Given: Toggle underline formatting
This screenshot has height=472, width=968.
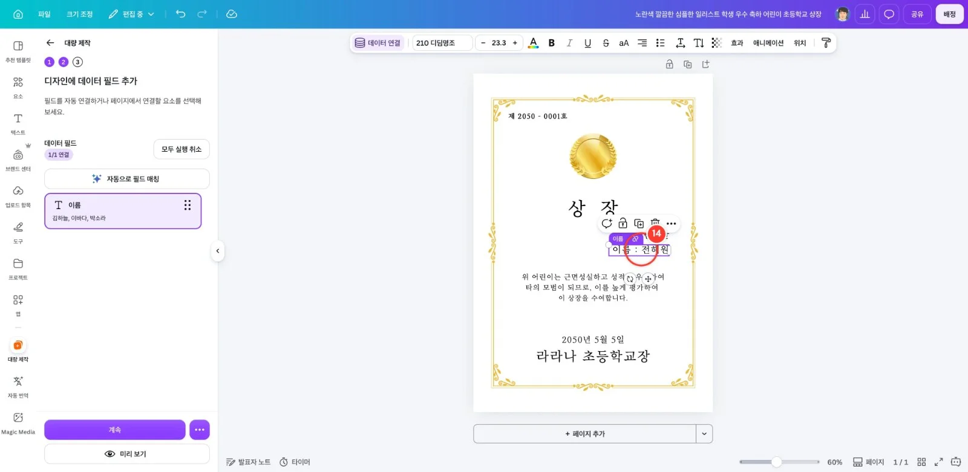Looking at the screenshot, I should tap(587, 43).
